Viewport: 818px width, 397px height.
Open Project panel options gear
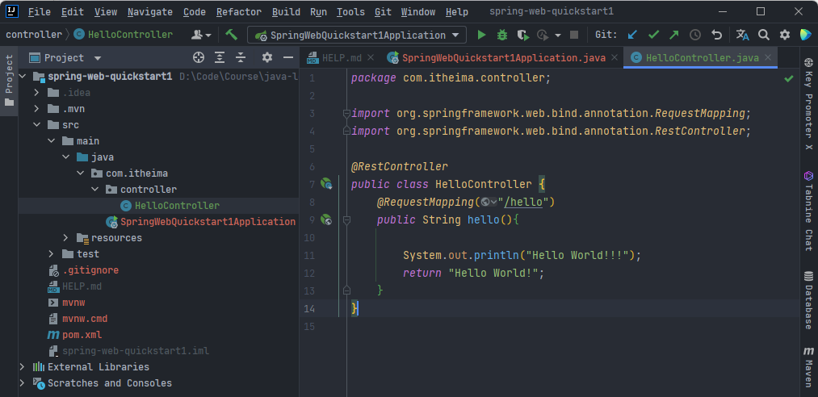[x=267, y=57]
